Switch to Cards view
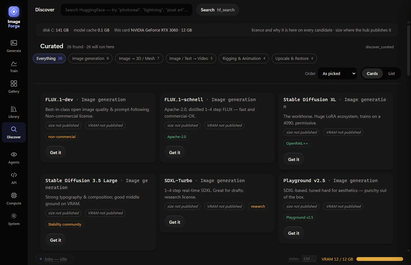Viewport: 411px width, 265px height. tap(372, 73)
